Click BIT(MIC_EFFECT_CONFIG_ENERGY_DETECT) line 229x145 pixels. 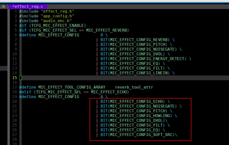(x=144, y=59)
